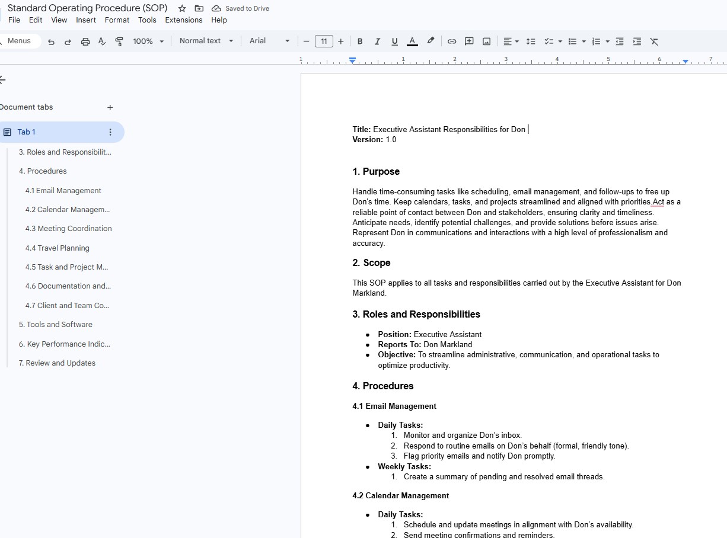Clear formatting from selected text

tap(654, 41)
